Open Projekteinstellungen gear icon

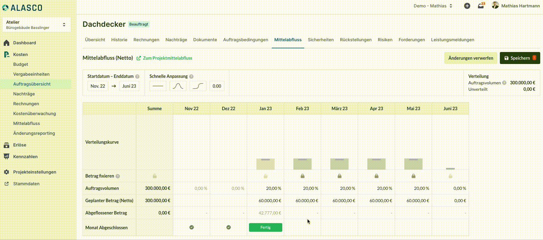coord(6,172)
